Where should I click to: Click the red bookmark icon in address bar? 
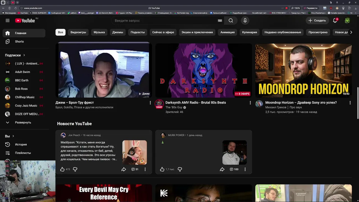coord(286,8)
